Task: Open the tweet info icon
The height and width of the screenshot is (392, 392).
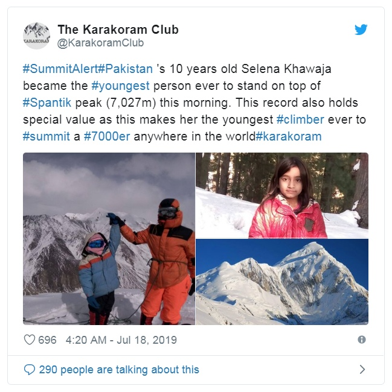Action: 362,340
